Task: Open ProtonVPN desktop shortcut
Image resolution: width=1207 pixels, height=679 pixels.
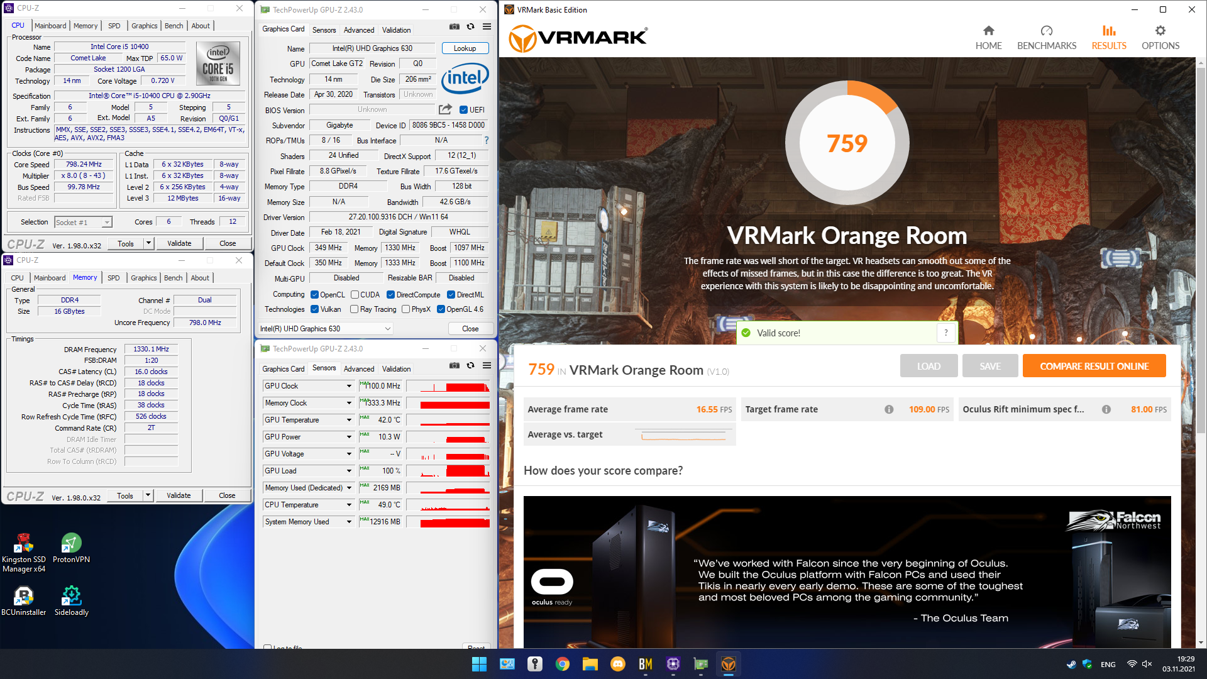Action: pos(71,548)
